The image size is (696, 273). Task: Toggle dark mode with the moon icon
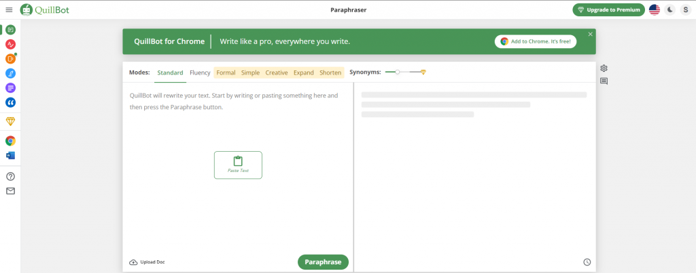tap(670, 9)
